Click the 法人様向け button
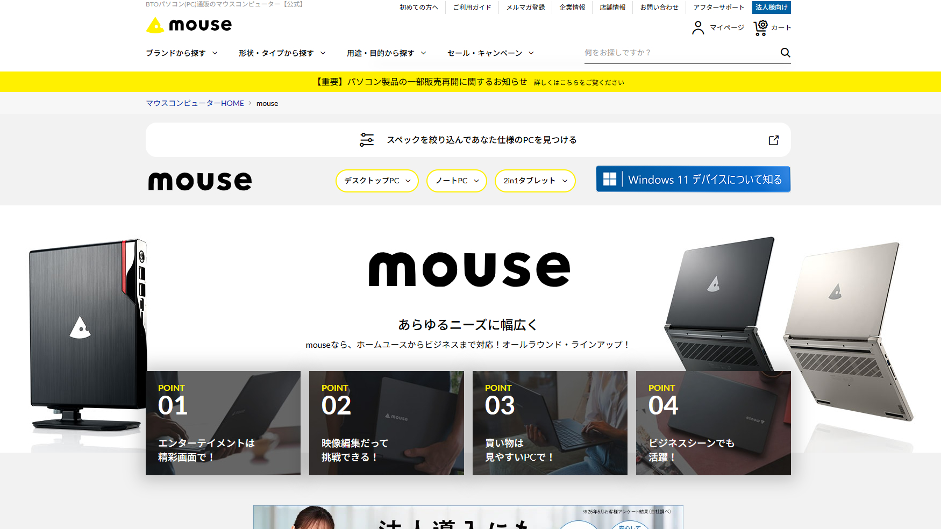The width and height of the screenshot is (941, 529). pos(772,8)
